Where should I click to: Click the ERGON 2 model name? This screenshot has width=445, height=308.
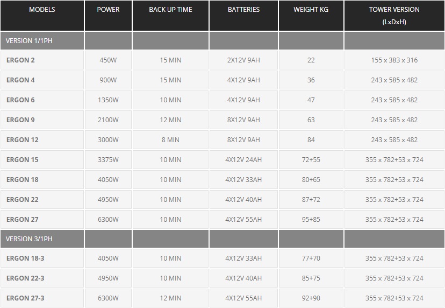click(20, 60)
